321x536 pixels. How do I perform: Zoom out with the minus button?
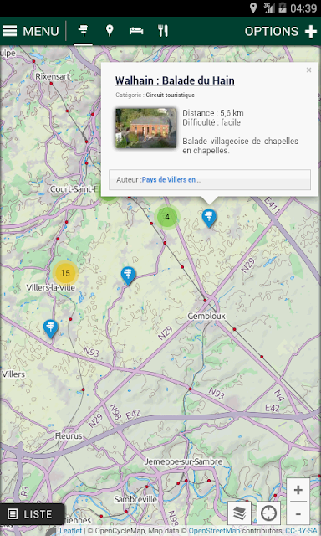[x=298, y=513]
